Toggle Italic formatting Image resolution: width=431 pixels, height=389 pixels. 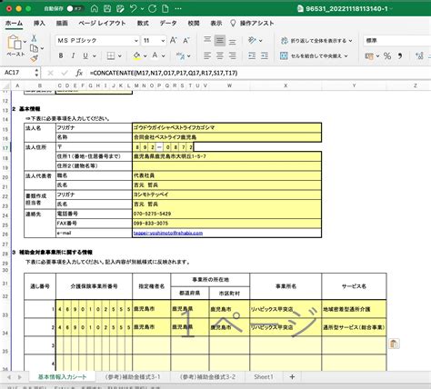click(x=73, y=55)
